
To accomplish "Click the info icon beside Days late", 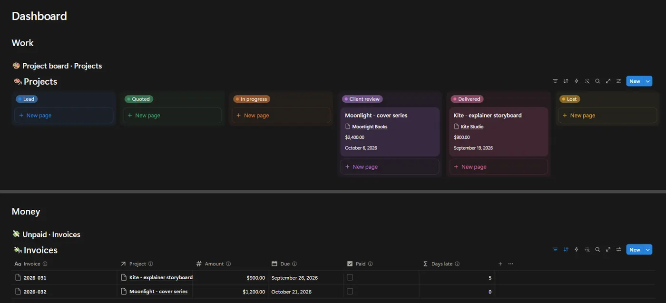I will coord(458,264).
